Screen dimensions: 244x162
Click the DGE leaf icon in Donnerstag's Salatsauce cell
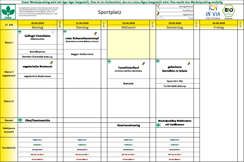[158, 125]
